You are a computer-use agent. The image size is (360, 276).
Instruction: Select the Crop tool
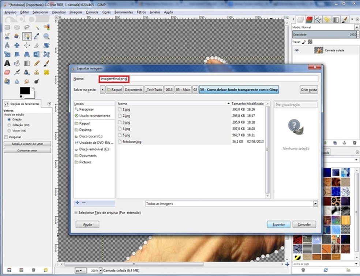(x=37, y=45)
